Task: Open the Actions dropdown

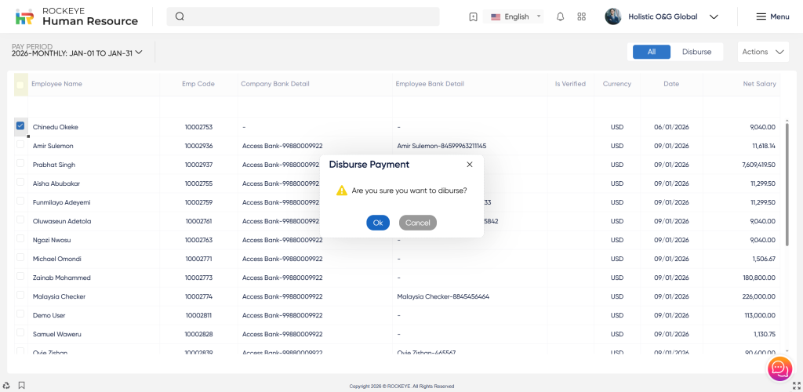Action: pos(763,52)
